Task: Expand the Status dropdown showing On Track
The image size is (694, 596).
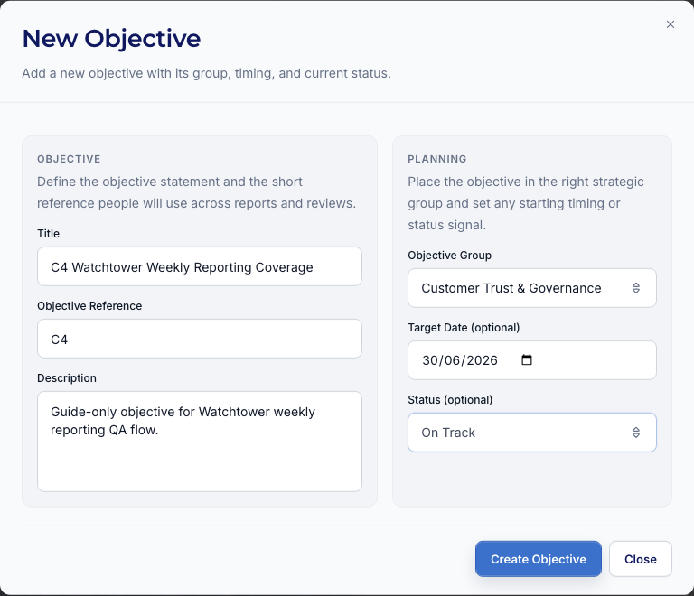Action: coord(520,433)
